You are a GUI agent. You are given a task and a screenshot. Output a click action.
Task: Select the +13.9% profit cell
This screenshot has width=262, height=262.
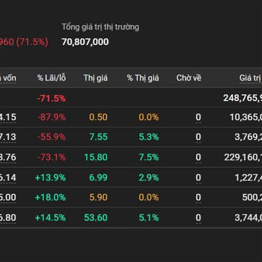pos(51,177)
